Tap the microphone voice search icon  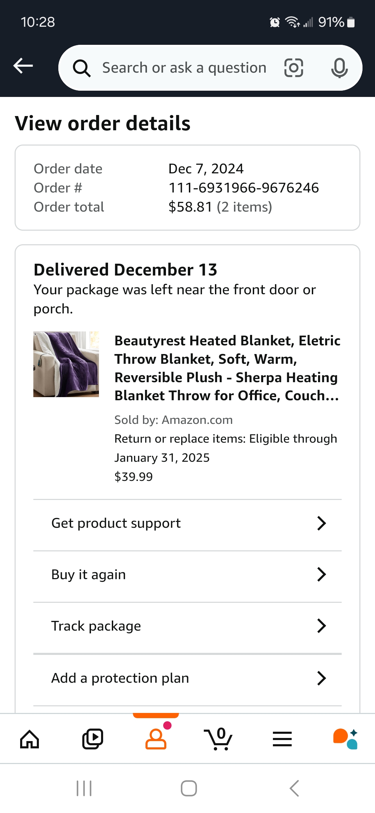point(339,68)
